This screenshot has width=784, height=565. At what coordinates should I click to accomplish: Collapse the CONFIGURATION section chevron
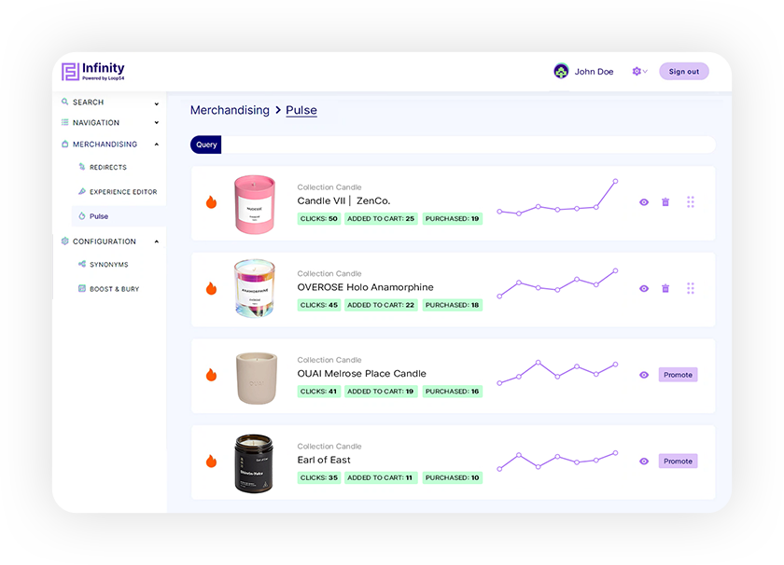pyautogui.click(x=157, y=241)
